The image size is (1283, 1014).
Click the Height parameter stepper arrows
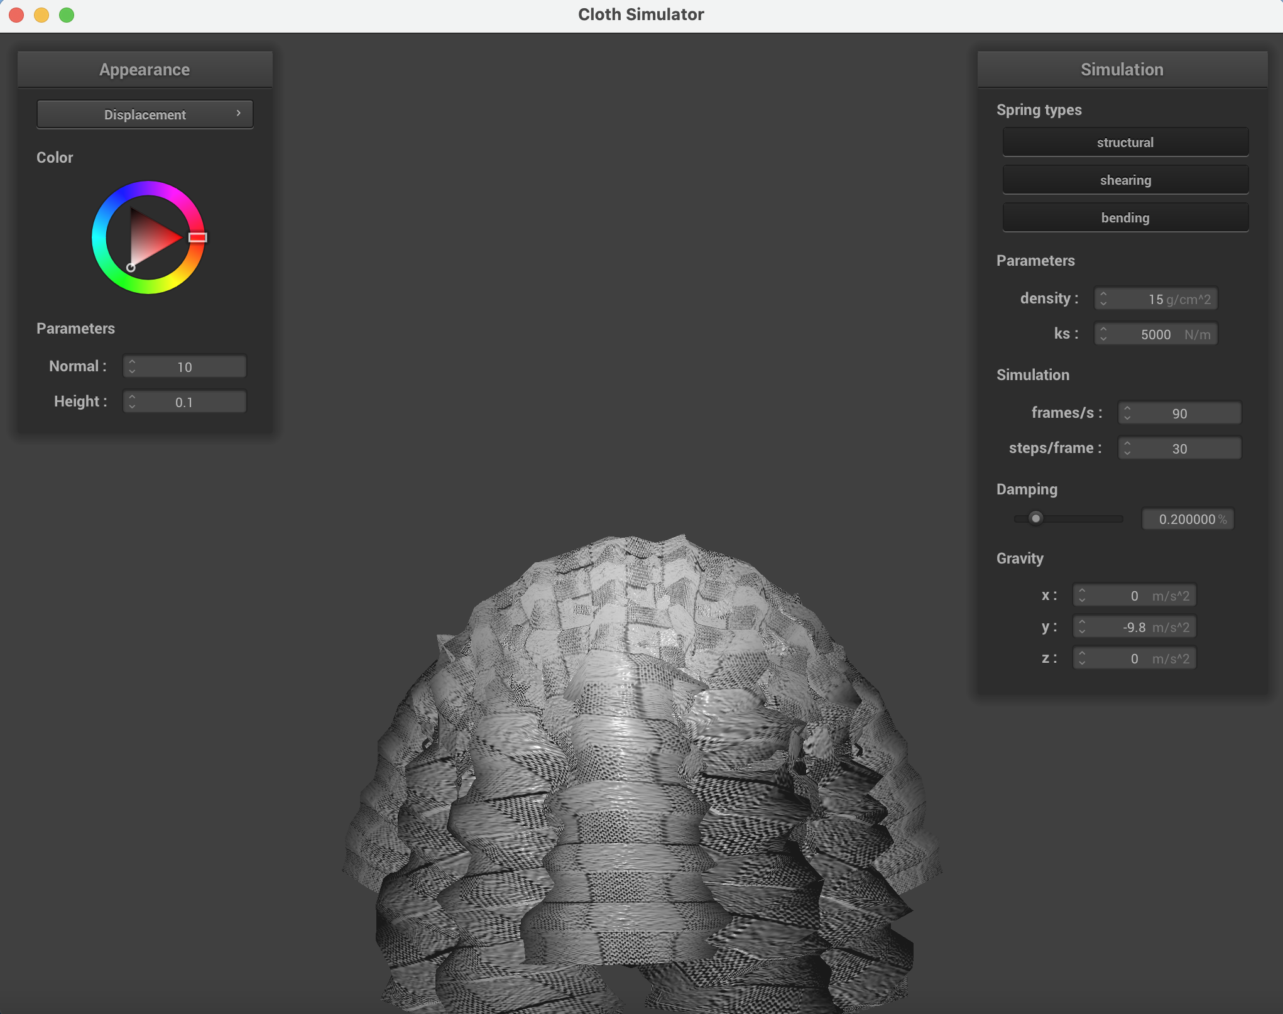coord(132,402)
